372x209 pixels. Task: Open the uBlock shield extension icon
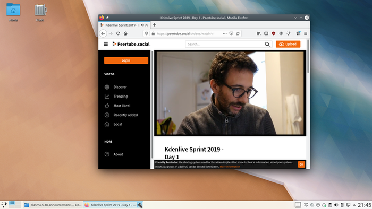[274, 33]
